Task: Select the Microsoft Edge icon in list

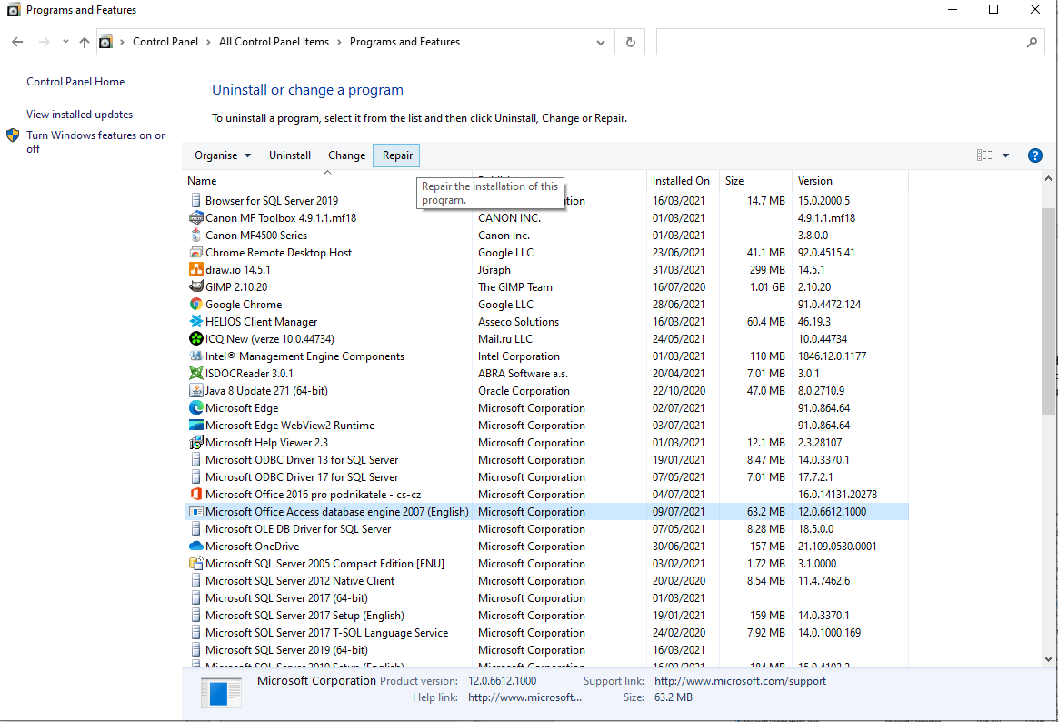Action: (195, 408)
